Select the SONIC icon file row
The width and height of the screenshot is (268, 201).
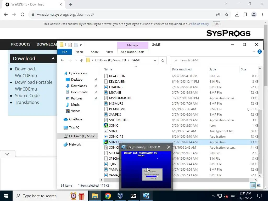tap(181, 125)
